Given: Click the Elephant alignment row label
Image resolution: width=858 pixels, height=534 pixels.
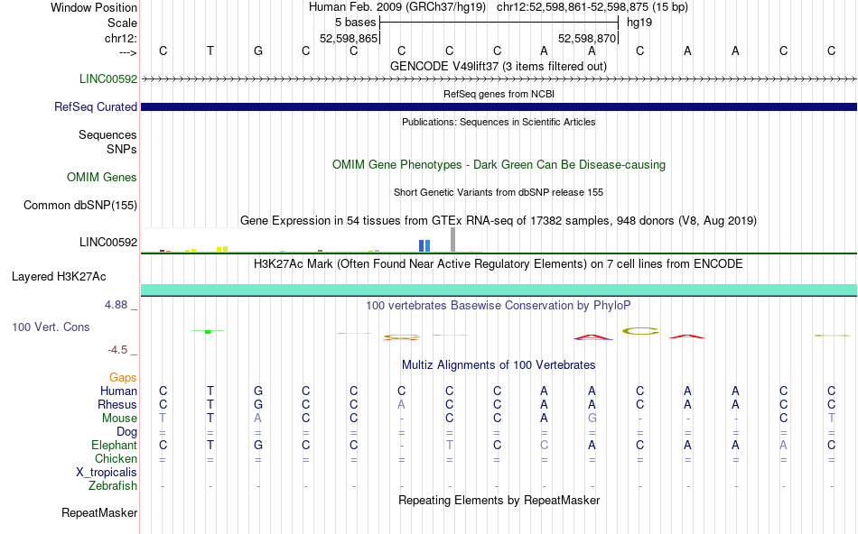Looking at the screenshot, I should point(115,445).
